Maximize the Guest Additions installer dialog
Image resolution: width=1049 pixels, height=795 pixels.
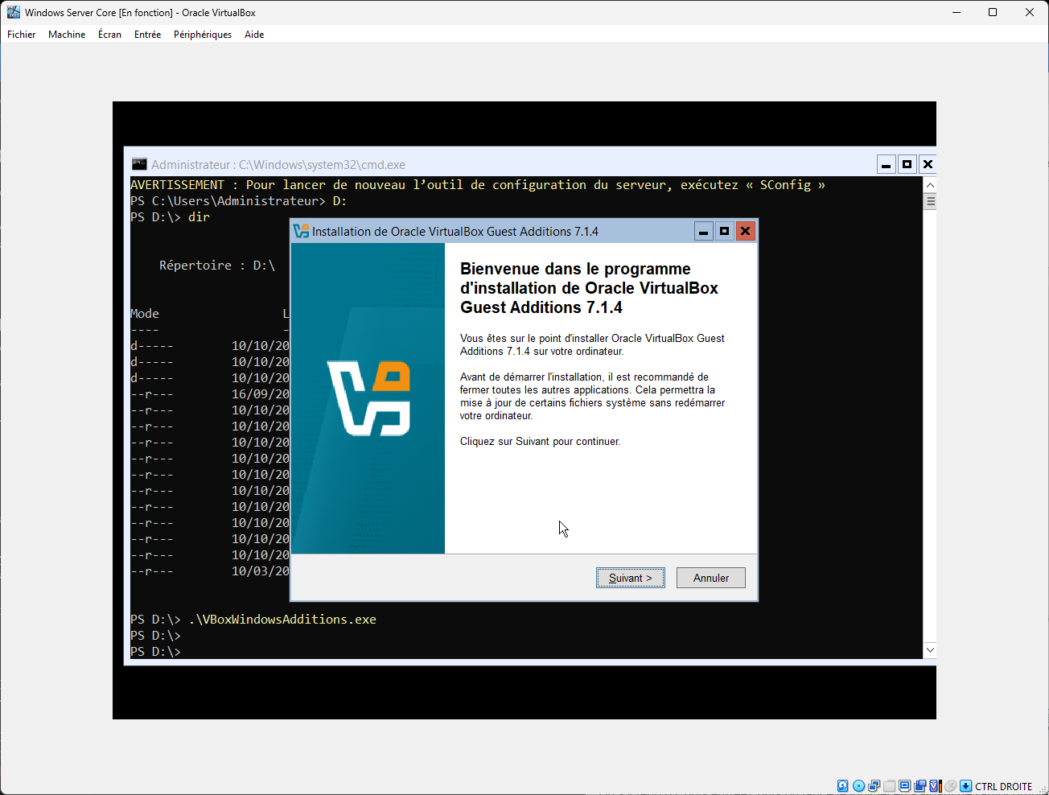[724, 232]
